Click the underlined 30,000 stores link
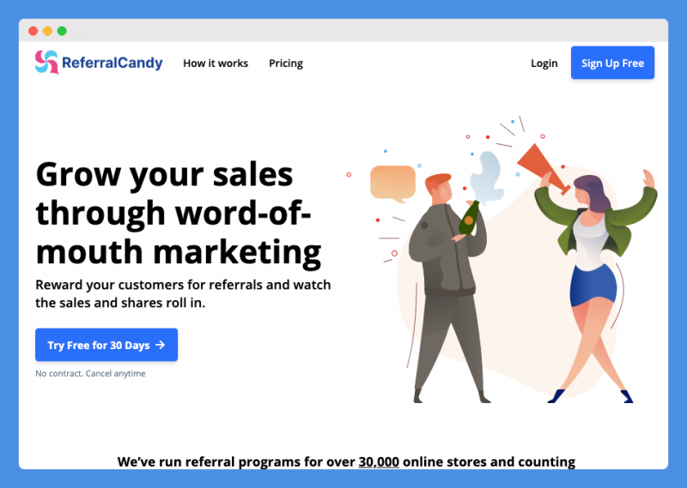This screenshot has width=687, height=488. (379, 461)
